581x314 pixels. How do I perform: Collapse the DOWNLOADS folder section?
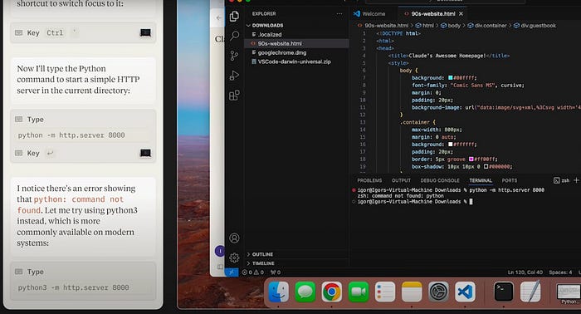pos(265,25)
